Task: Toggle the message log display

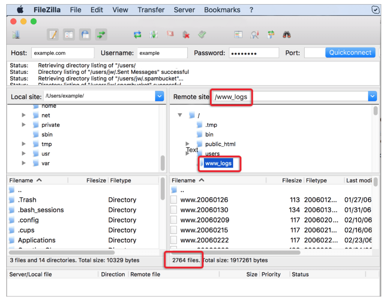Action: point(53,34)
